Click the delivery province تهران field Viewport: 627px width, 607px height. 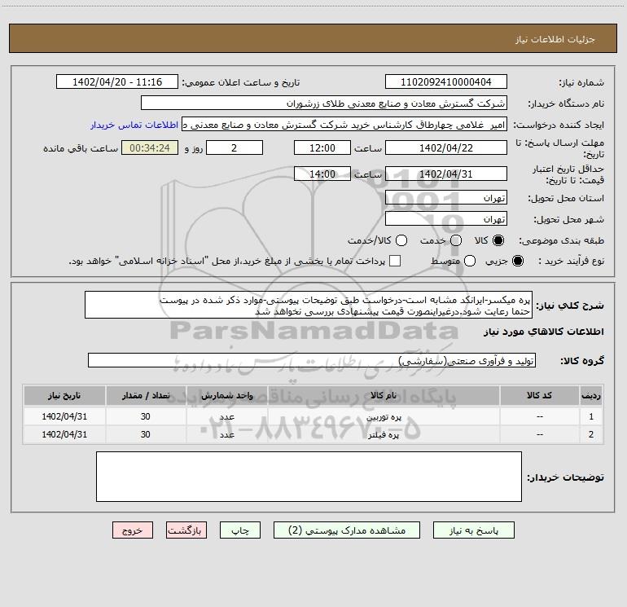446,198
